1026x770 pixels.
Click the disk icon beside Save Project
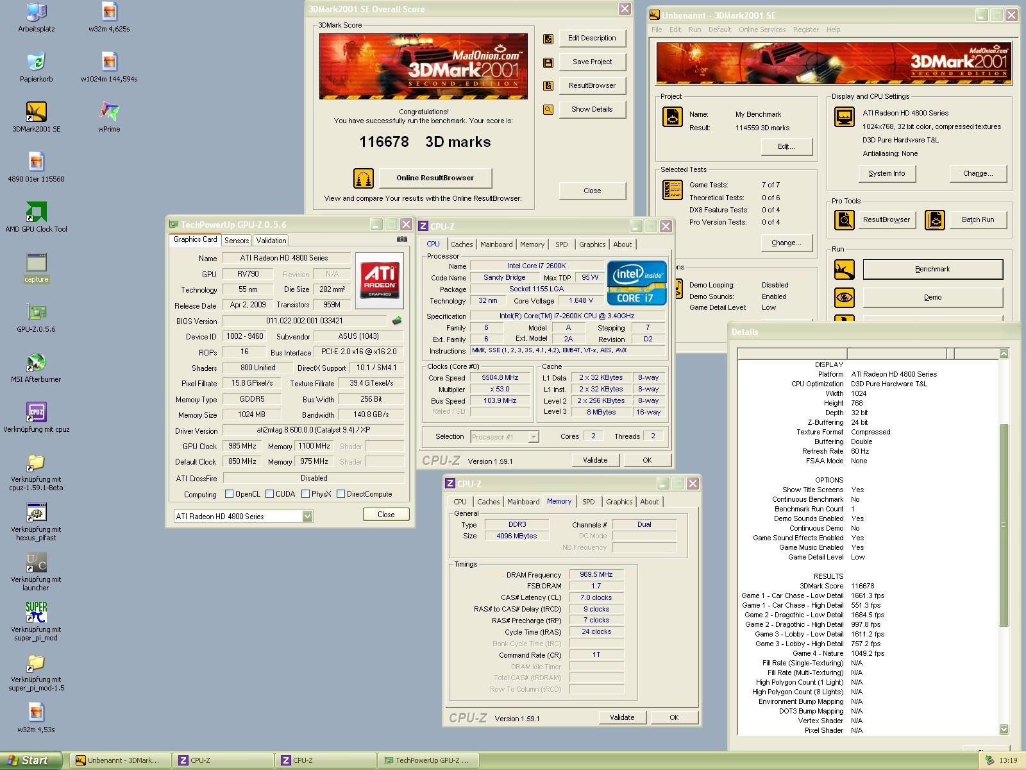(548, 62)
